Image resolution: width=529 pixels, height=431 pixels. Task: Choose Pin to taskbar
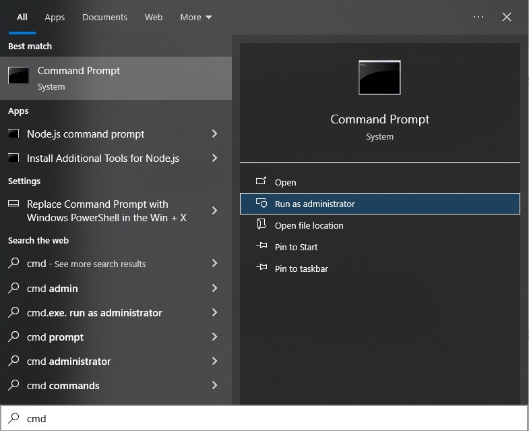pyautogui.click(x=380, y=268)
